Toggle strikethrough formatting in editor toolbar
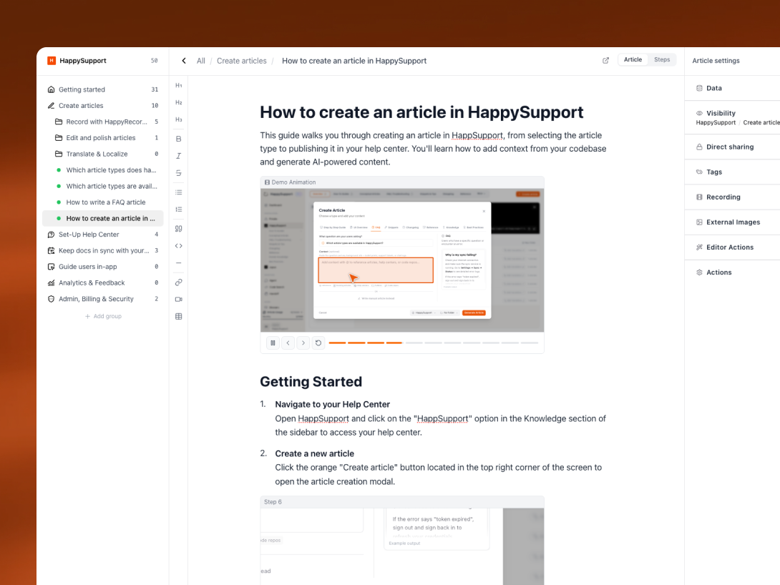The image size is (780, 585). (179, 173)
